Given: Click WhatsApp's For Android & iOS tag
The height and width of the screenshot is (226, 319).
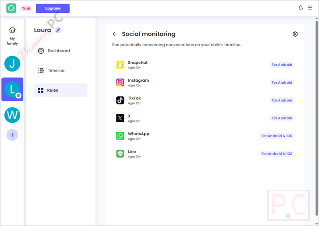Looking at the screenshot, I should click(x=277, y=136).
